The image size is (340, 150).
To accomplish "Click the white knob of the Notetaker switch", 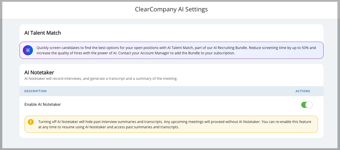I will coord(309,105).
